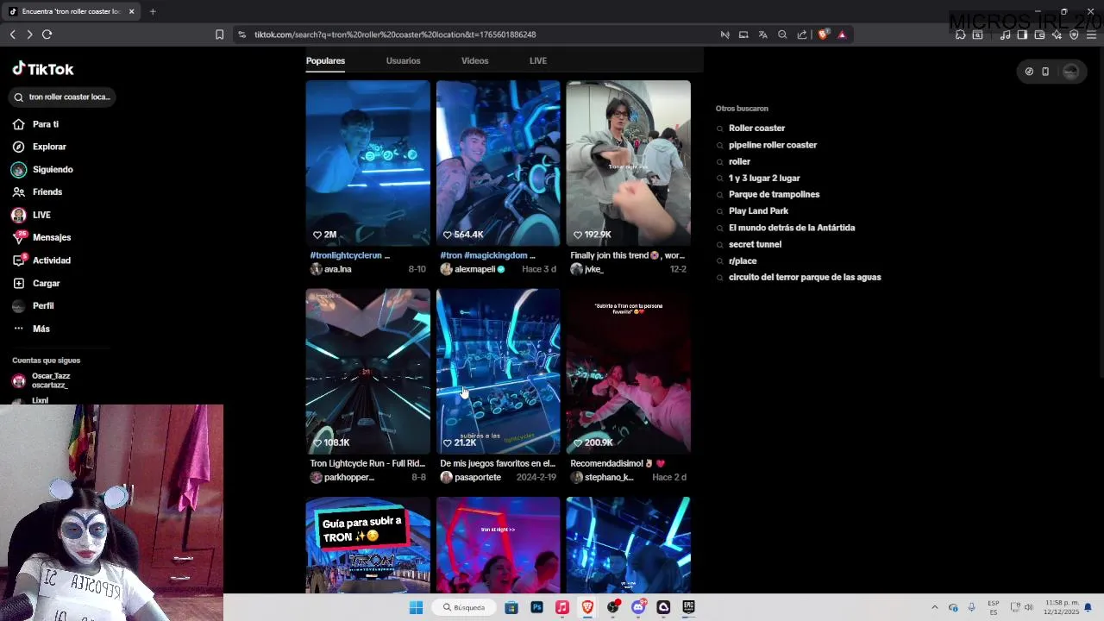Click the browser address bar URL

395,34
